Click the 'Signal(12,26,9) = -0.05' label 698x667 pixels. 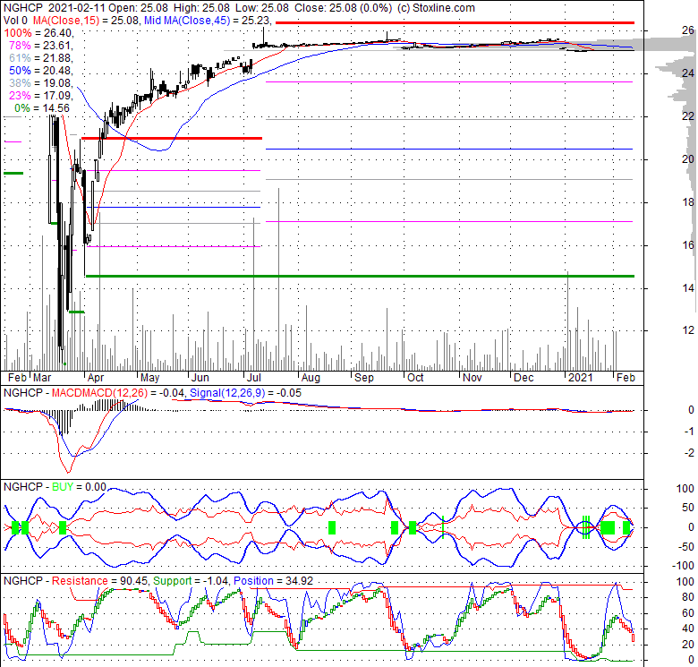245,393
